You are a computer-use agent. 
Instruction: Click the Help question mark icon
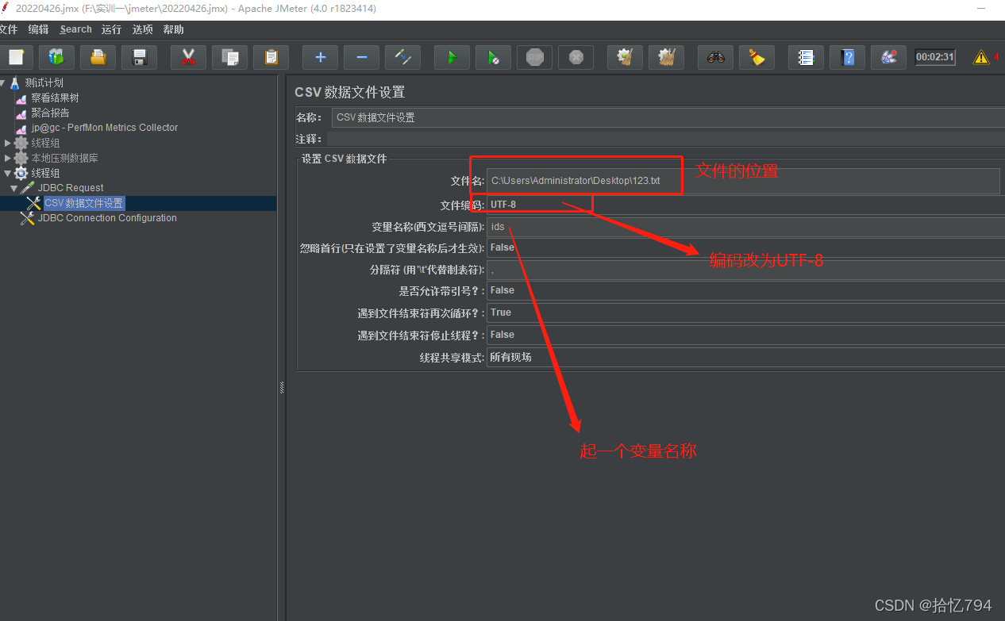847,57
